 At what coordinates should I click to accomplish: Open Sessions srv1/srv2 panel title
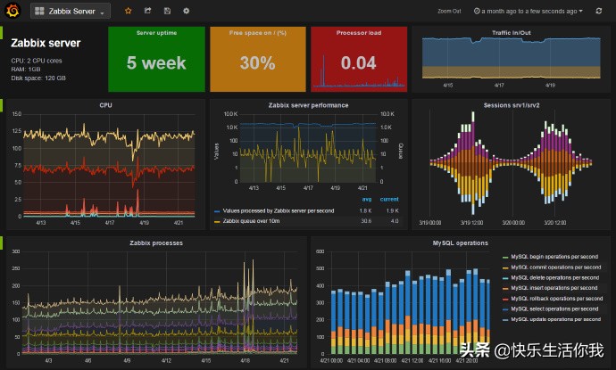tap(512, 105)
